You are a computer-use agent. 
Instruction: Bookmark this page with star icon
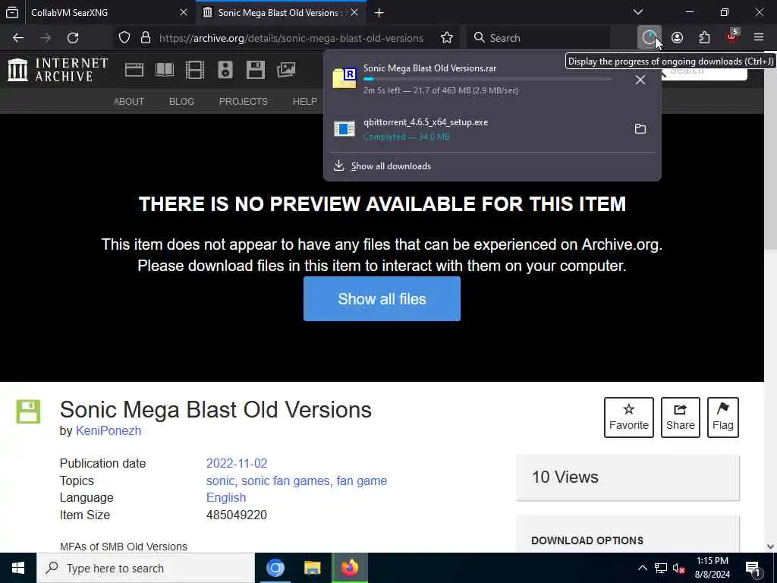coord(447,38)
